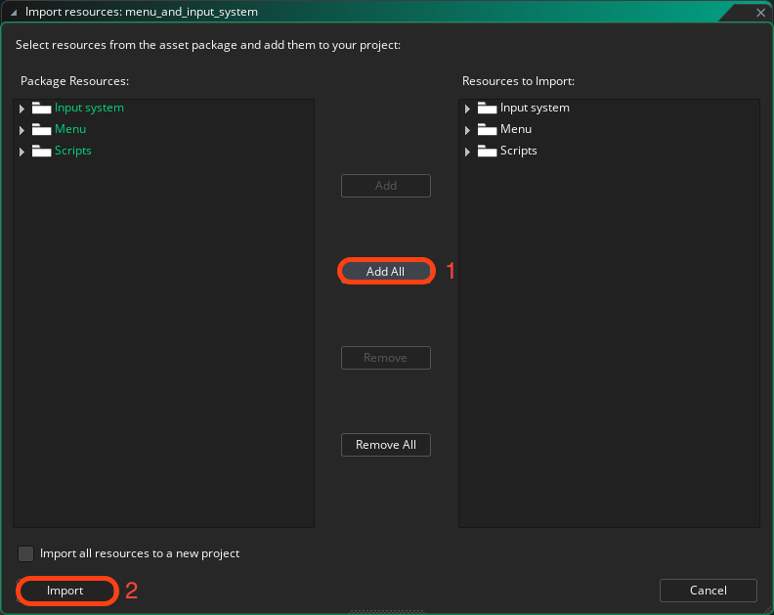The width and height of the screenshot is (774, 615).
Task: Expand Scripts folder in Resources to Import
Action: point(467,152)
